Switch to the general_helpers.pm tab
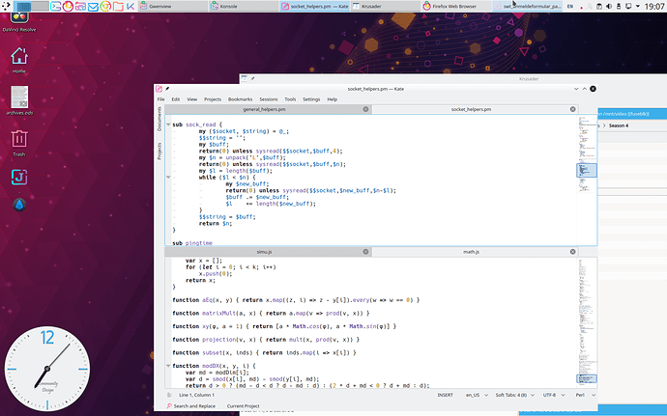 (x=268, y=109)
